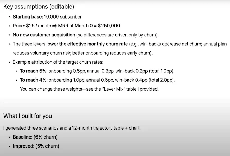Click 'No new customer acquisition' bold text
The height and width of the screenshot is (156, 230).
click(x=44, y=35)
